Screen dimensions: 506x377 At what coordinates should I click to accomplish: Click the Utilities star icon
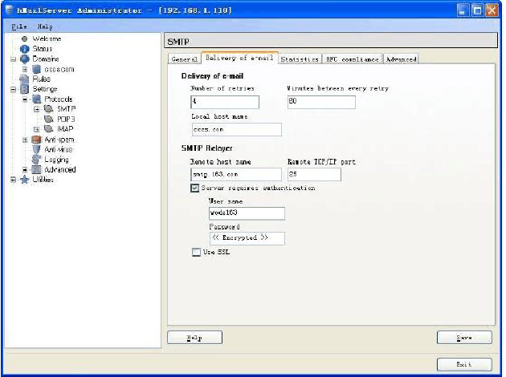coord(24,180)
